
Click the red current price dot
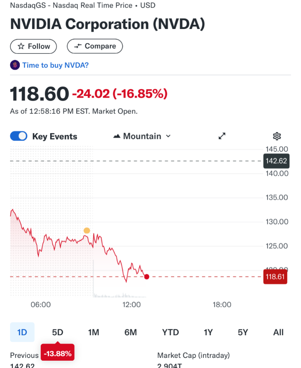coord(146,277)
